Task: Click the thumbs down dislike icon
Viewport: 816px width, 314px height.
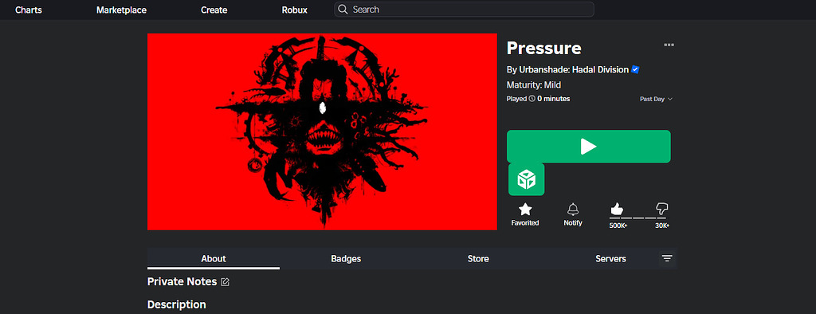Action: point(662,209)
